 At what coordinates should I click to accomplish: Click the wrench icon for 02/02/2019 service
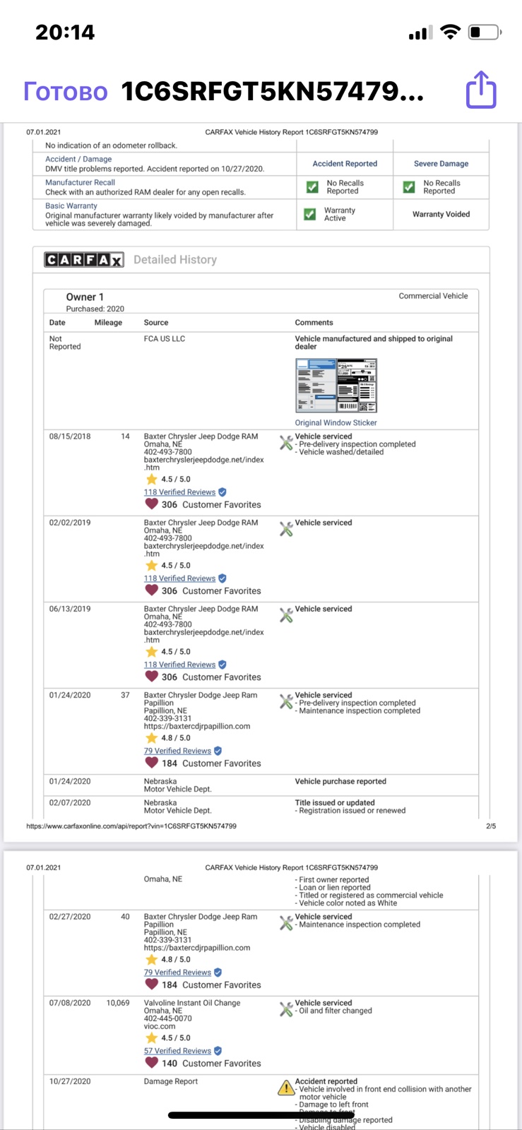pyautogui.click(x=286, y=529)
